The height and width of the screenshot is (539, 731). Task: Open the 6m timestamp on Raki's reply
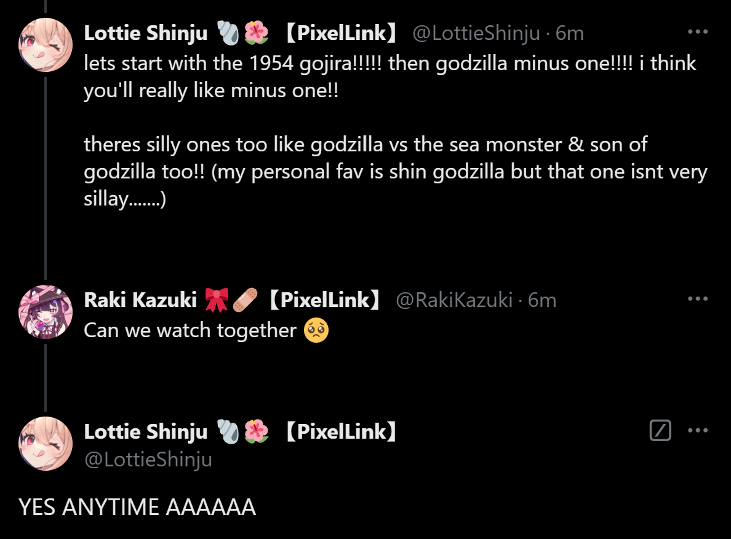click(x=542, y=300)
